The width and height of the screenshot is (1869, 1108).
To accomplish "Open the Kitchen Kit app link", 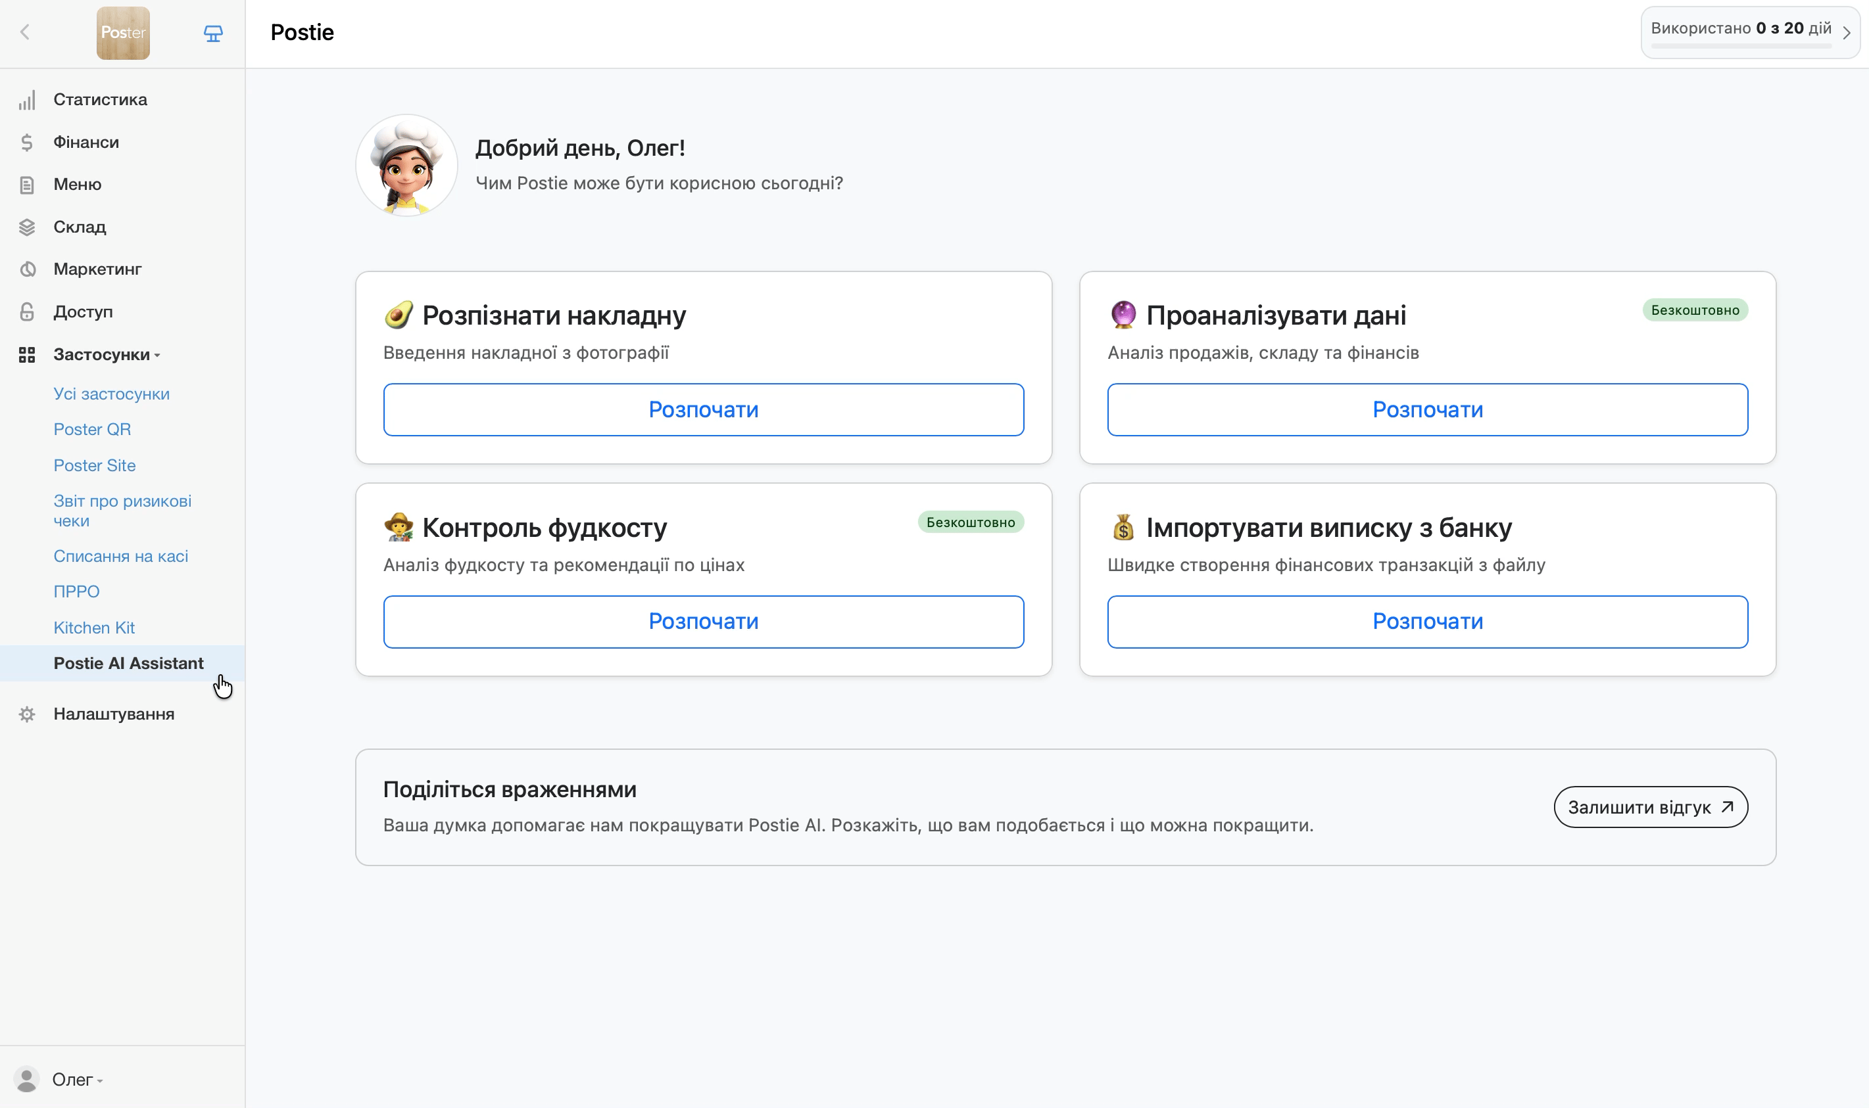I will [x=94, y=627].
